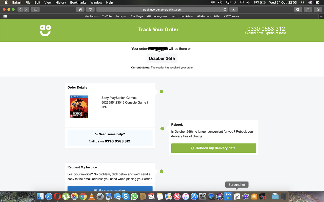Open App Store in the Dock
The width and height of the screenshot is (324, 202).
194,196
